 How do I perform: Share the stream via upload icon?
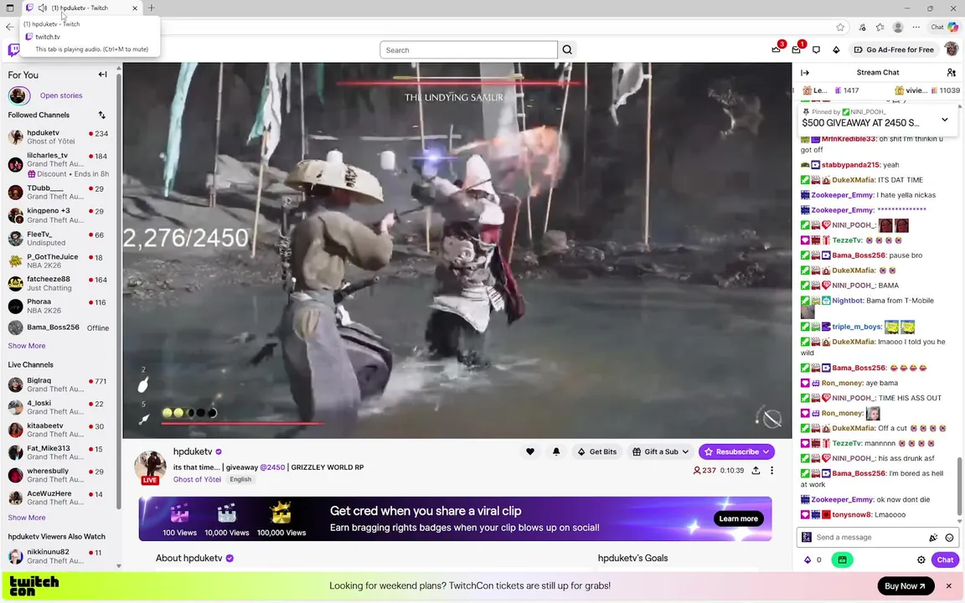[x=756, y=471]
